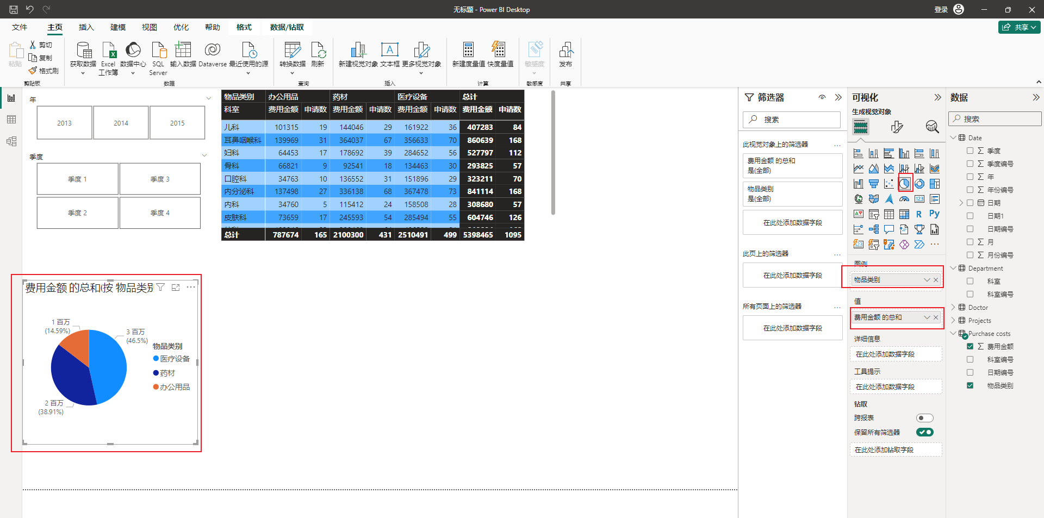Select the Treemap visual type
The height and width of the screenshot is (518, 1044).
(x=935, y=184)
